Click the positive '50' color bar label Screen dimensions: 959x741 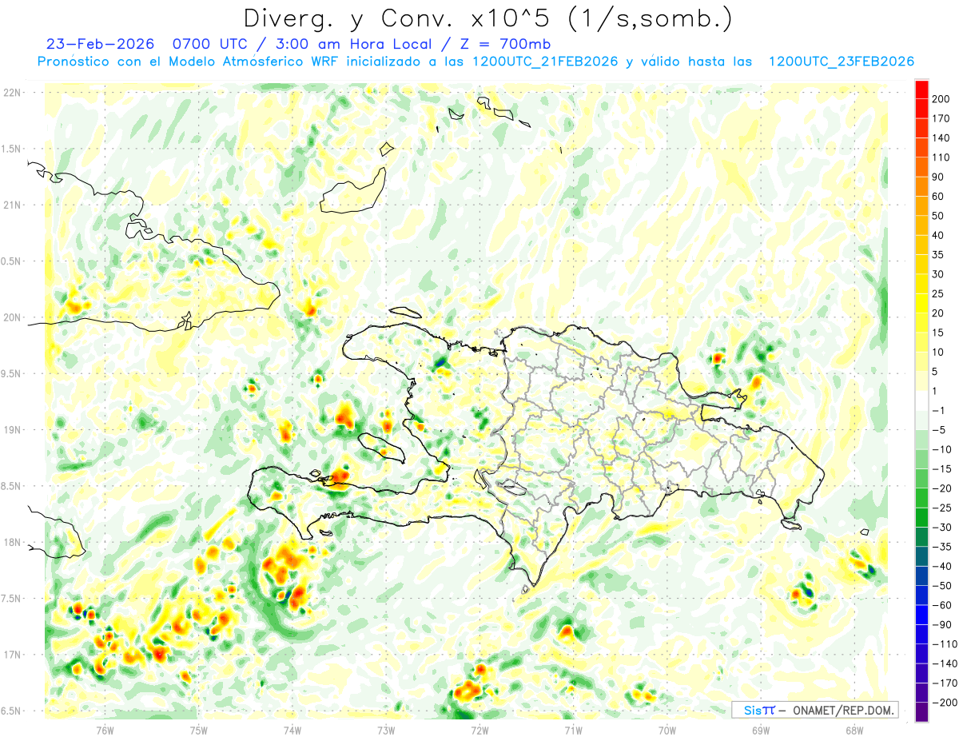tap(939, 216)
